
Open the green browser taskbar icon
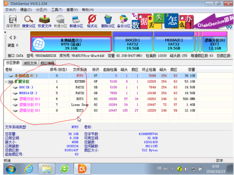point(65,169)
